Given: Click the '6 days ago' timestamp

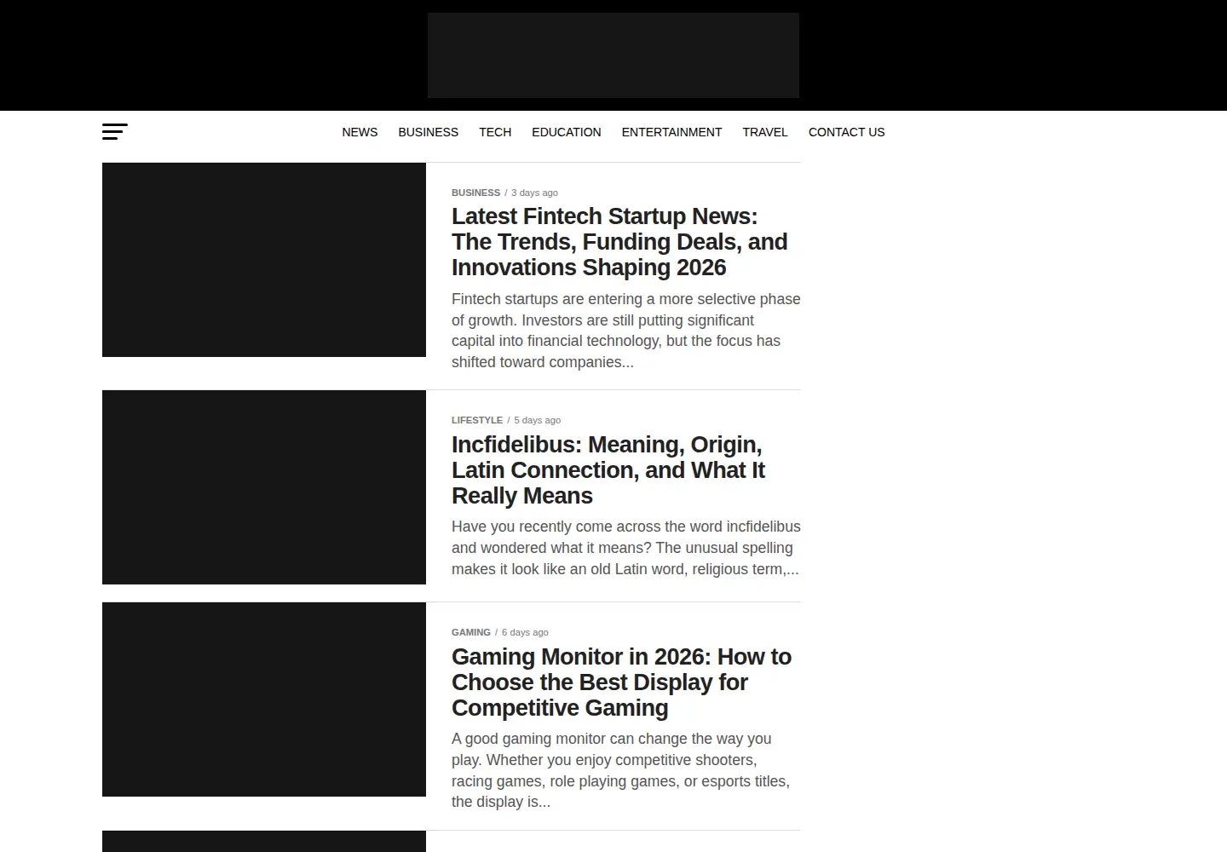Looking at the screenshot, I should [x=525, y=632].
